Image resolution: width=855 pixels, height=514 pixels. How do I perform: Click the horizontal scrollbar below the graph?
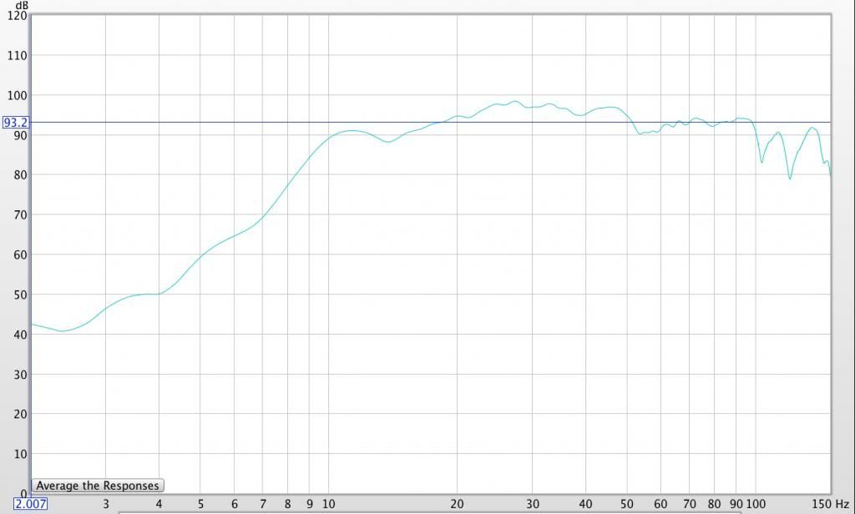[x=430, y=512]
